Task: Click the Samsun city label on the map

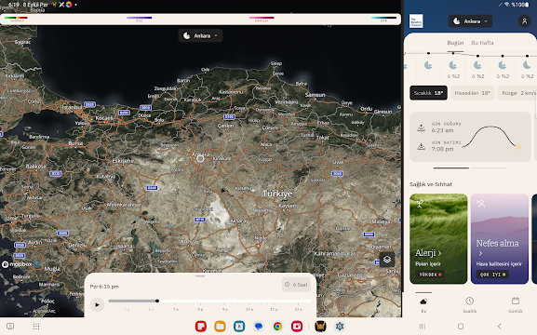Action: pos(315,95)
